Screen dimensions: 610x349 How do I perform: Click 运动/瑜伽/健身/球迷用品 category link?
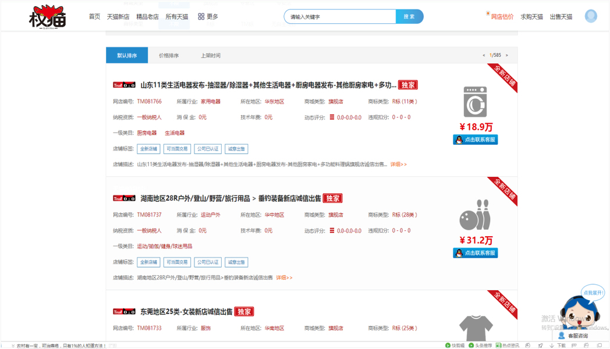click(165, 247)
